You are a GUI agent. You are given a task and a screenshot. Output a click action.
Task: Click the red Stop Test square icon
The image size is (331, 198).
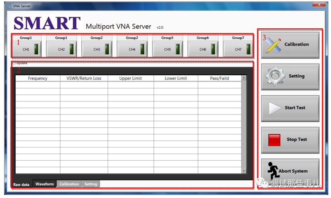click(x=274, y=140)
